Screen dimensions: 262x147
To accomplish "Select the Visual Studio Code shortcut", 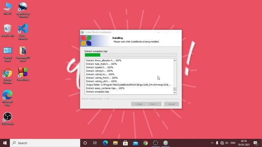I will click(23, 32).
